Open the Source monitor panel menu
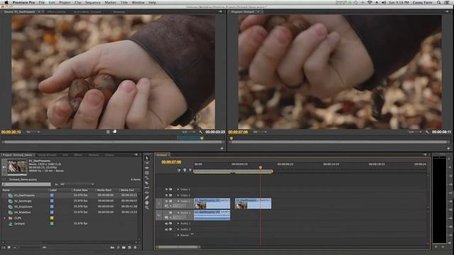This screenshot has height=255, width=454. pos(221,11)
